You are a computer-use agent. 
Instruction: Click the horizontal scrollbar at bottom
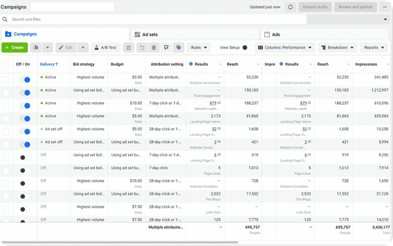120,242
